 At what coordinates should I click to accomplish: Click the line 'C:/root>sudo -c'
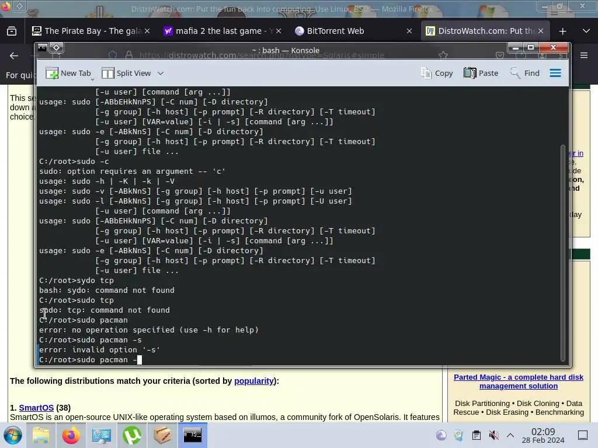(74, 162)
